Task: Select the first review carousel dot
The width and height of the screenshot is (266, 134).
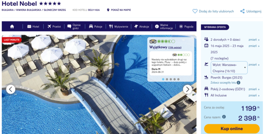Action: 163,79
